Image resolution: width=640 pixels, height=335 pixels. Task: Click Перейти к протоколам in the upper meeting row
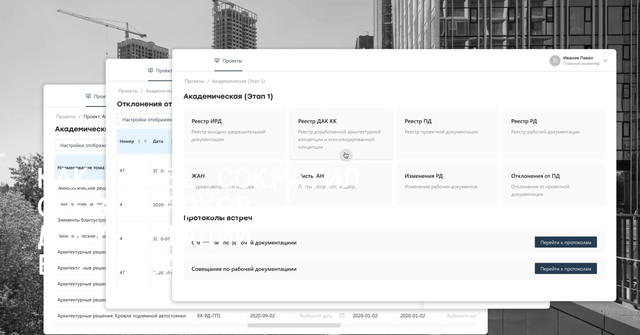[565, 242]
